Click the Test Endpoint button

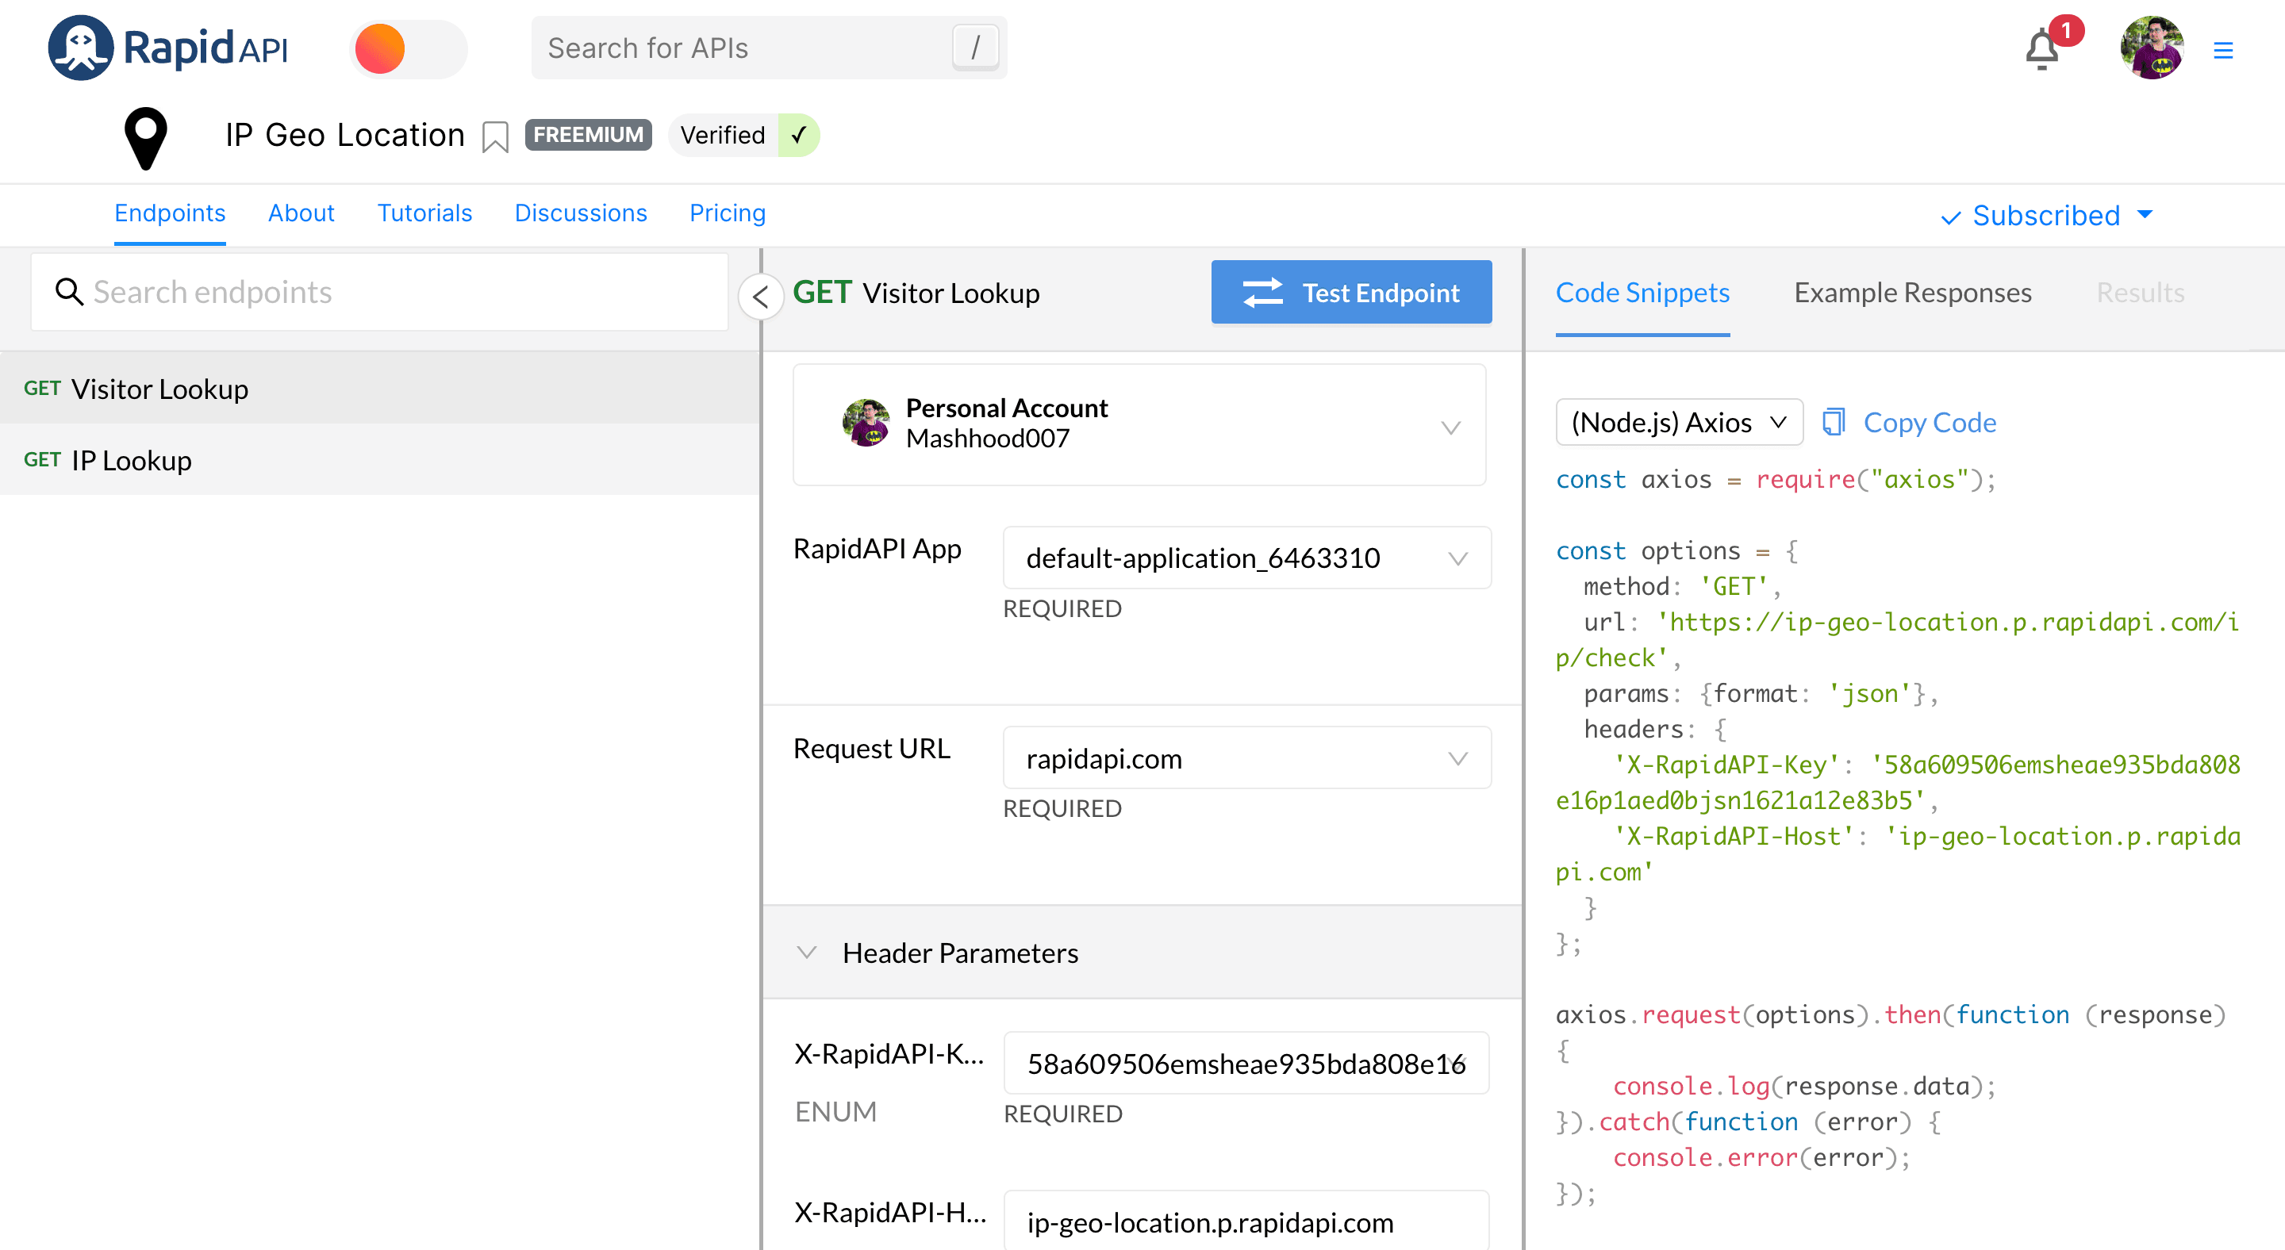click(1351, 292)
